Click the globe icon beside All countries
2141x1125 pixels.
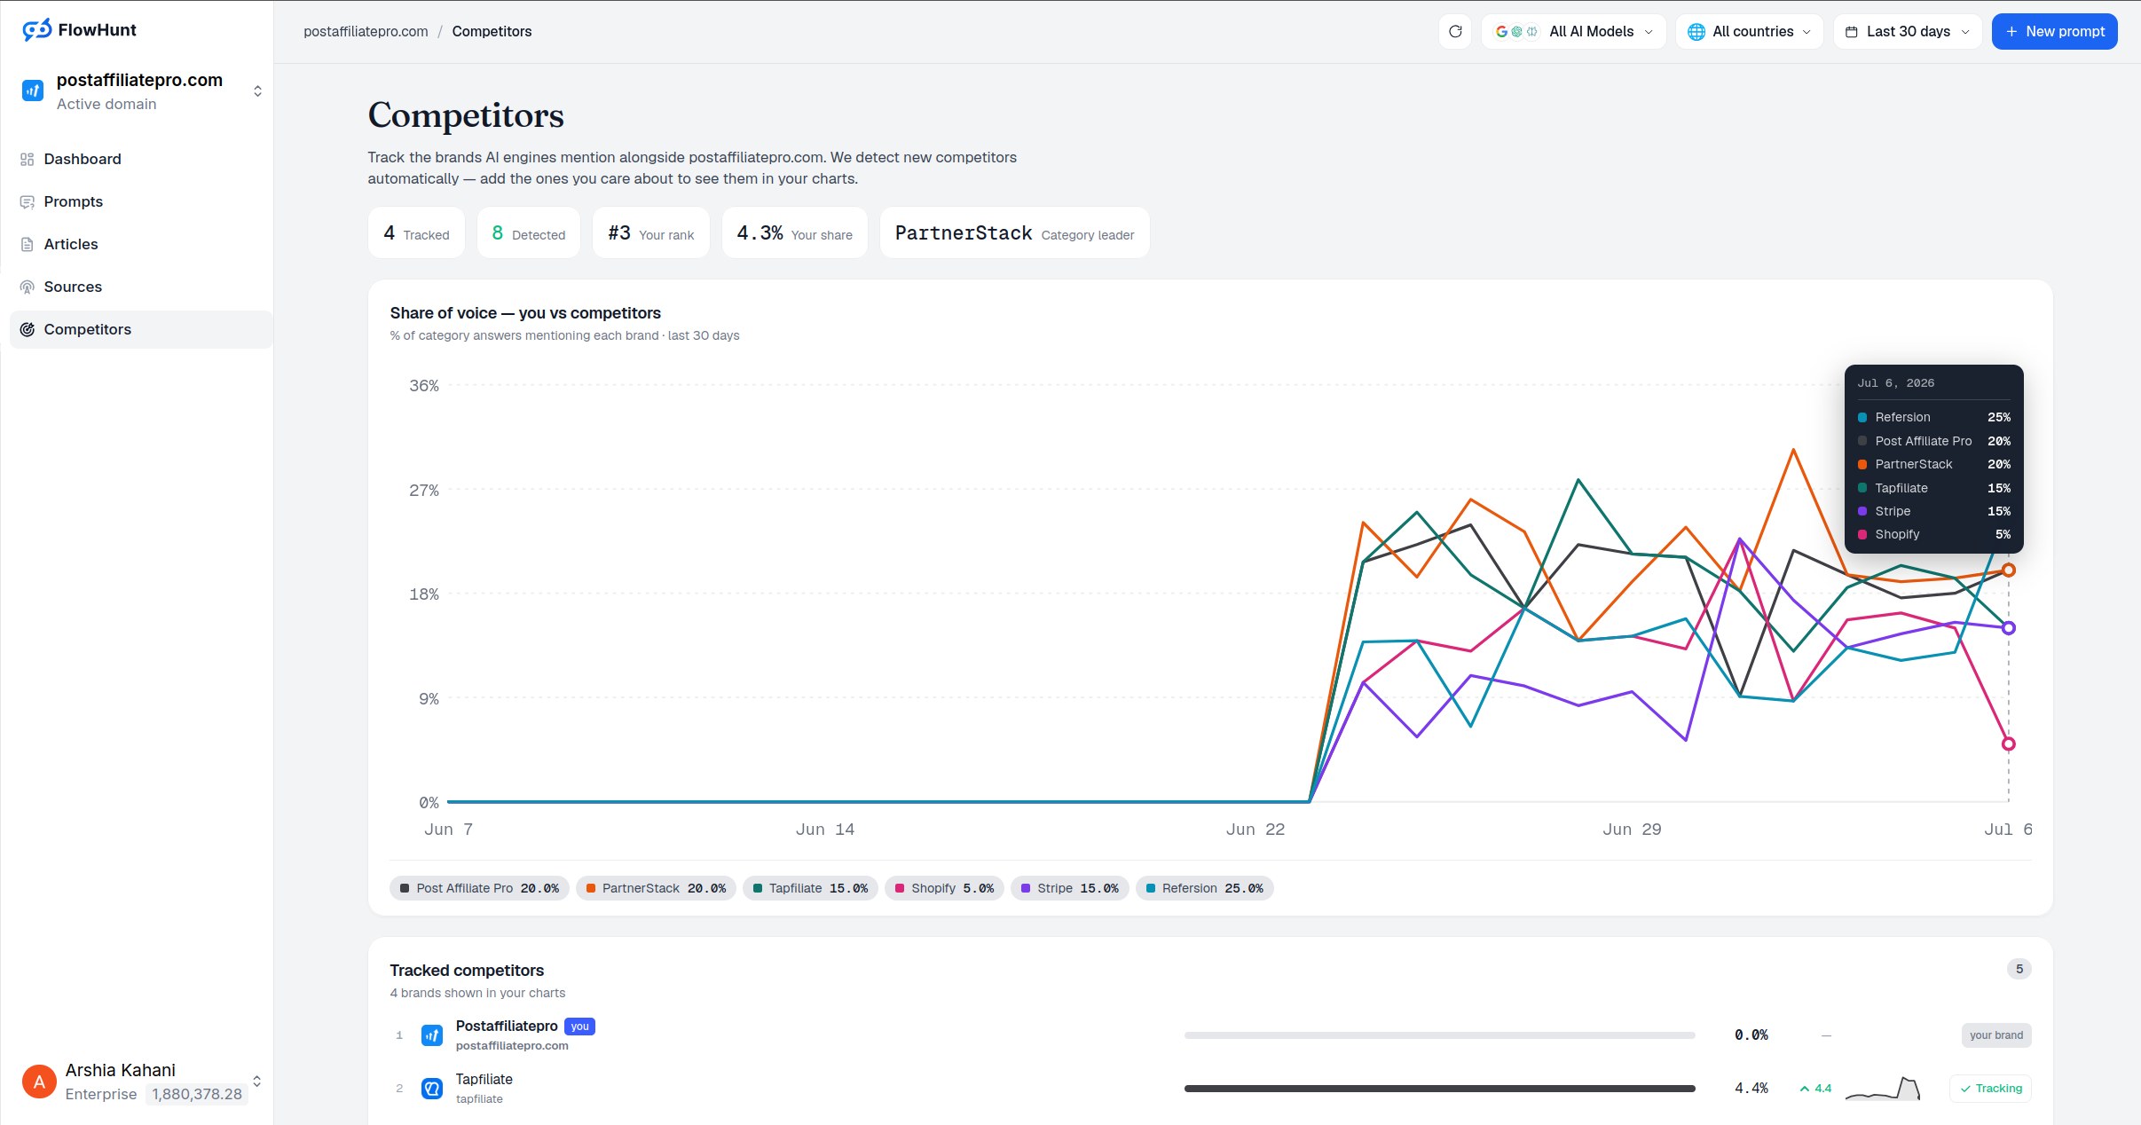coord(1696,31)
